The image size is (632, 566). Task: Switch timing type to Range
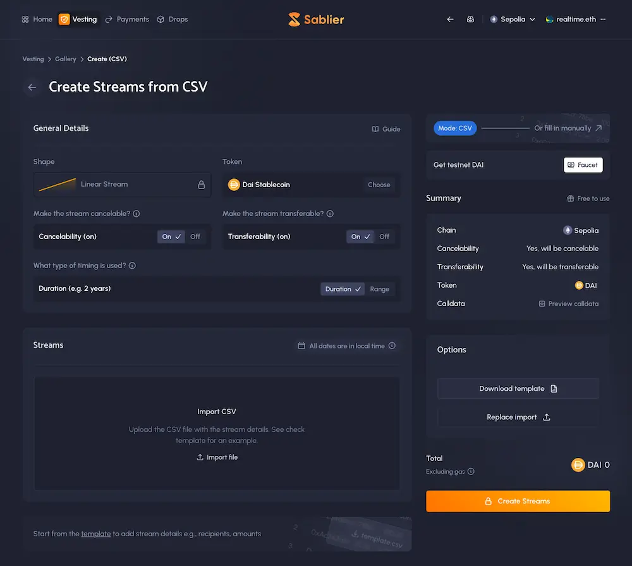point(380,289)
